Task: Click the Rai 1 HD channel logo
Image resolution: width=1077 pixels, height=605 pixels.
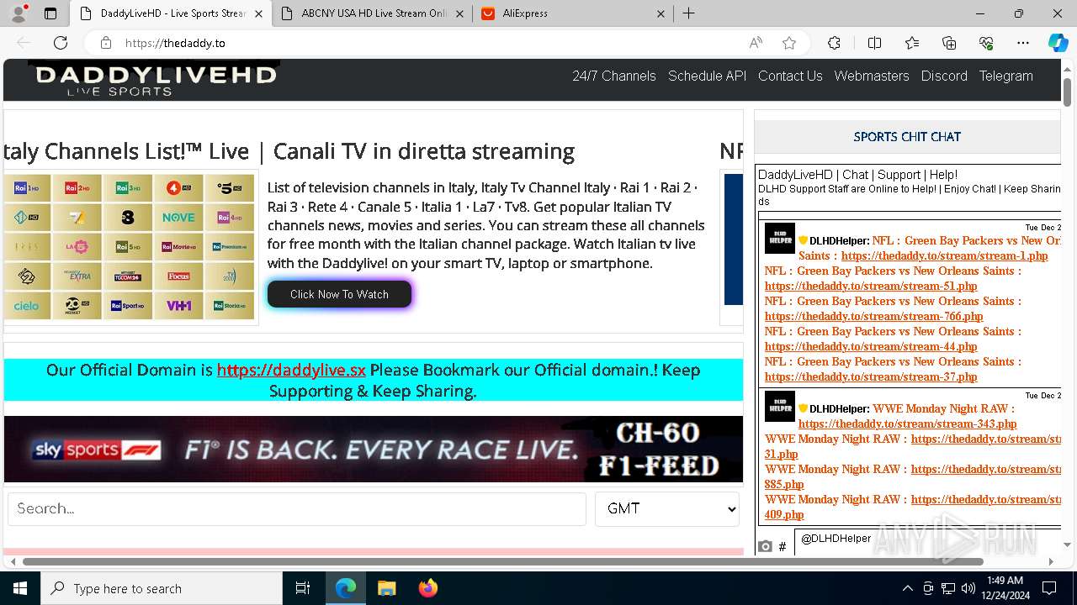Action: (27, 188)
